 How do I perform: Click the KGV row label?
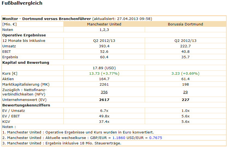coord(6,122)
